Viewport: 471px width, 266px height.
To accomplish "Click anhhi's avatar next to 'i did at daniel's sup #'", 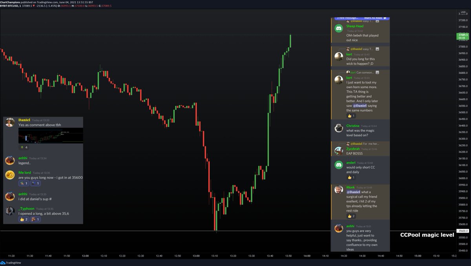I will 10,196.
